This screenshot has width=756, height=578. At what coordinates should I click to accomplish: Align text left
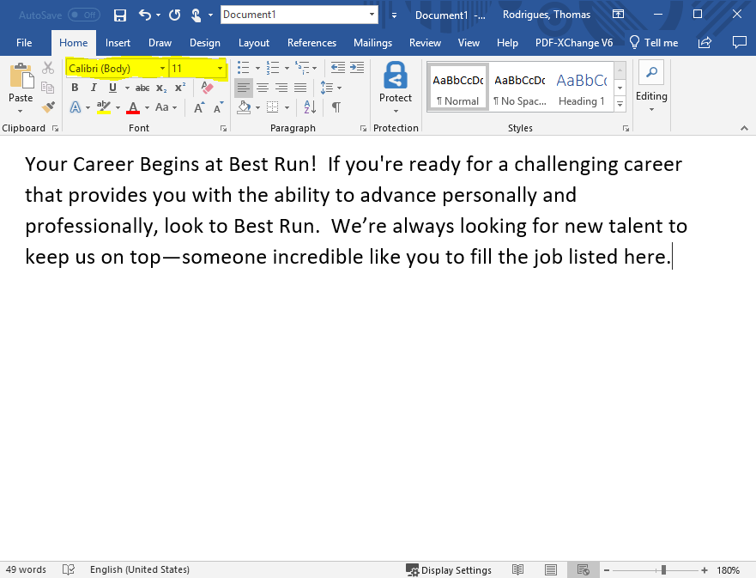pyautogui.click(x=244, y=88)
